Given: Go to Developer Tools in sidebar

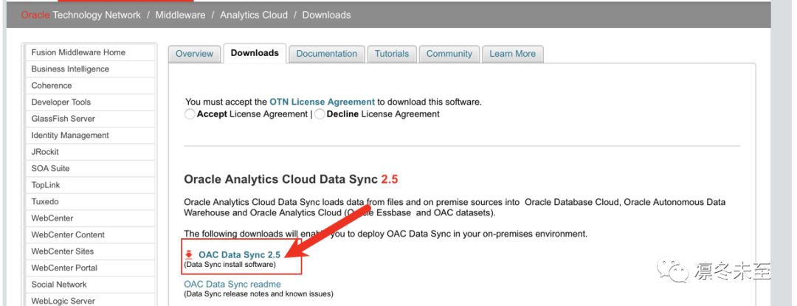Looking at the screenshot, I should click(90, 102).
